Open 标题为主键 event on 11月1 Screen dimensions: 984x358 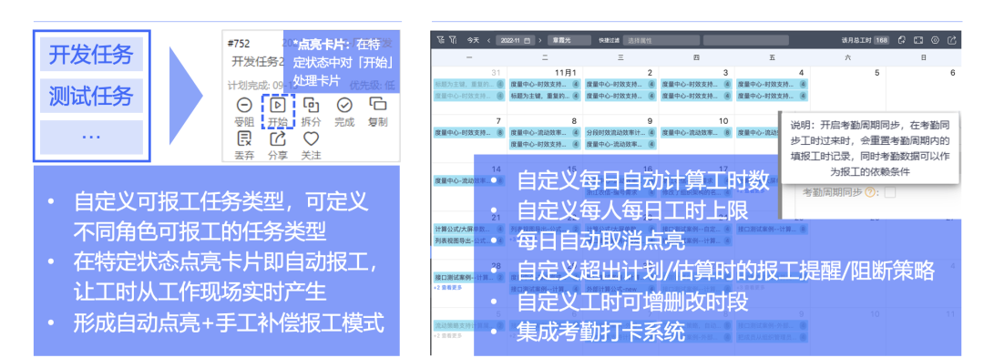(545, 96)
